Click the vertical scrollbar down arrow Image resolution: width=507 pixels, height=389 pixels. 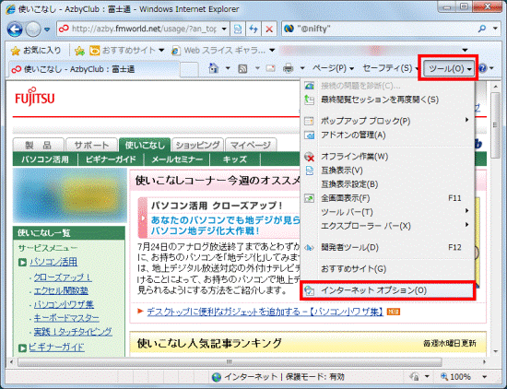tap(495, 351)
